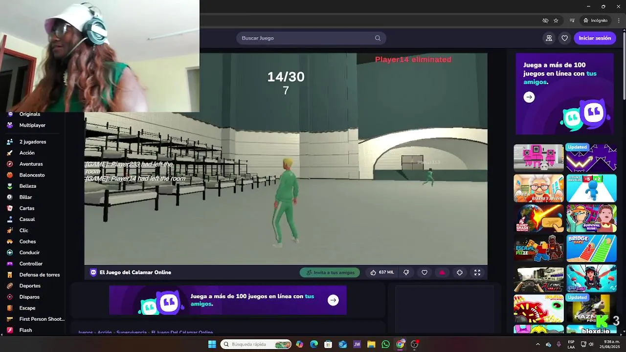
Task: Open the Granny's Return game thumbnail
Action: [x=538, y=188]
